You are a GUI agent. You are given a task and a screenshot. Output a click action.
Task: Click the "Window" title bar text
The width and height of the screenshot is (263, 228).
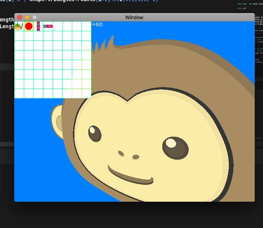point(134,17)
